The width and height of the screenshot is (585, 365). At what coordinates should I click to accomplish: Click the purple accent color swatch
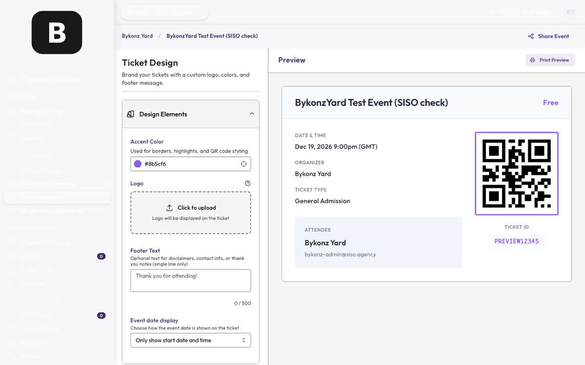click(137, 164)
